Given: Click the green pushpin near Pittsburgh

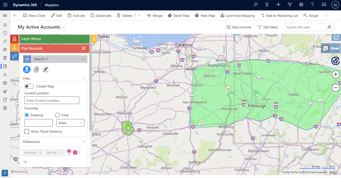Looking at the screenshot, I should (257, 94).
